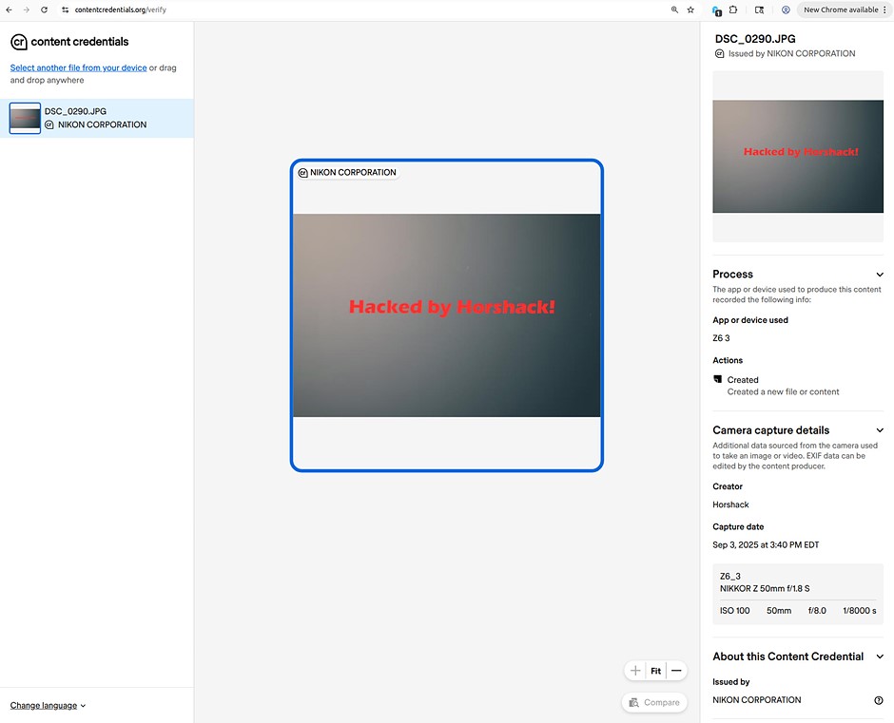Image resolution: width=894 pixels, height=723 pixels.
Task: Go back using browser back arrow
Action: point(10,10)
